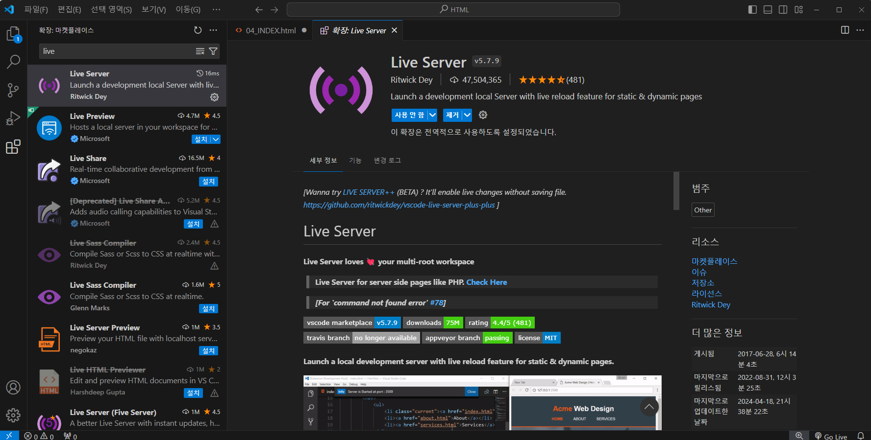Viewport: 871px width, 440px height.
Task: Open Ritwick Dey publisher name in header
Action: (x=412, y=80)
